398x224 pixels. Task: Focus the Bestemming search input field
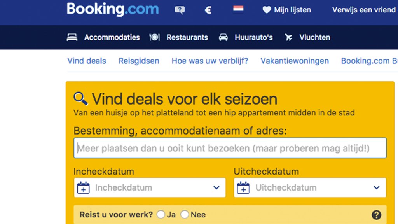click(x=230, y=148)
